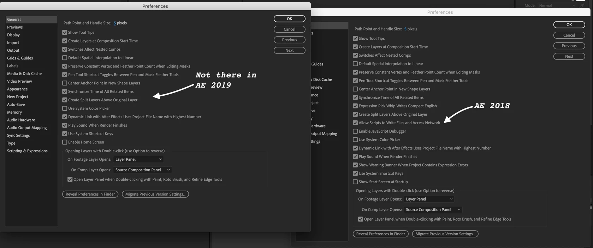
Task: Open Video Preview preferences category
Action: click(x=19, y=81)
